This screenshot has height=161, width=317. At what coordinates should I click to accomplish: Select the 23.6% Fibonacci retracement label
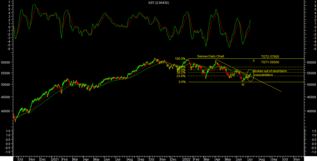pos(181,76)
